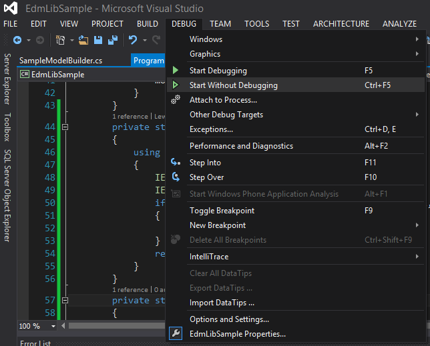Choose EdmLibSample Properties... entry
Image resolution: width=430 pixels, height=346 pixels.
coord(296,334)
